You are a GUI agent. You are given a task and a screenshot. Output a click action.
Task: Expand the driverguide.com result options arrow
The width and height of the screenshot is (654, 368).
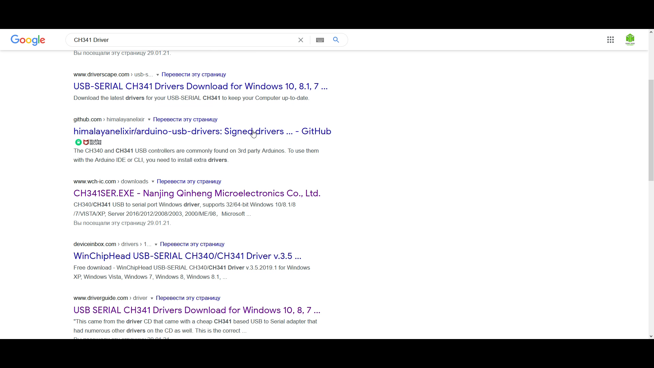tap(153, 298)
